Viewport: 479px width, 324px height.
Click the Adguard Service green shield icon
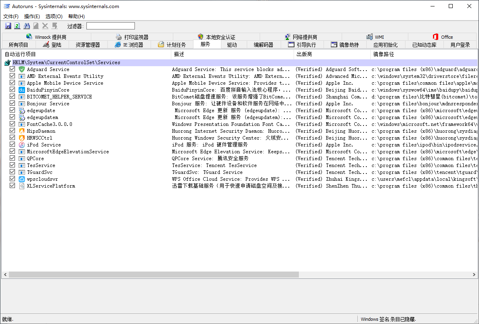22,69
